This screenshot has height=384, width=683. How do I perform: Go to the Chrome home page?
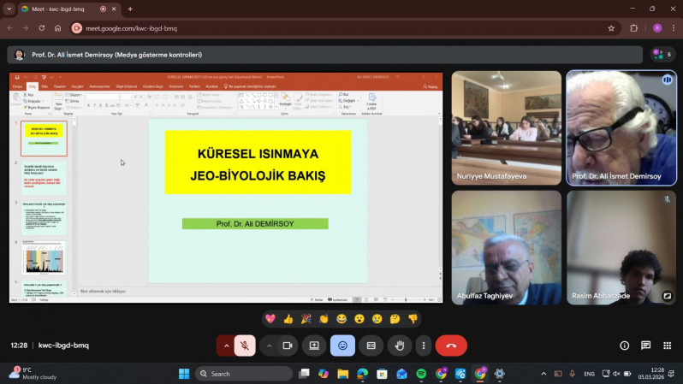[58, 28]
